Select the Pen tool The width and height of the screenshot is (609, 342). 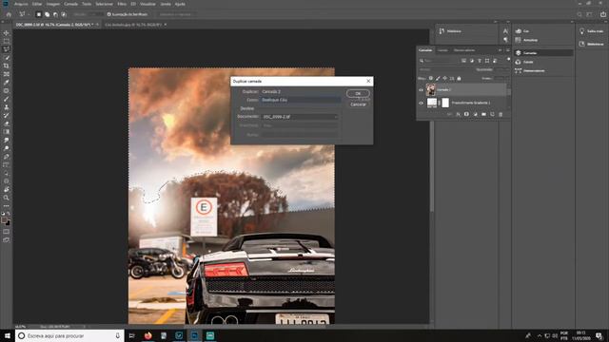[7, 157]
